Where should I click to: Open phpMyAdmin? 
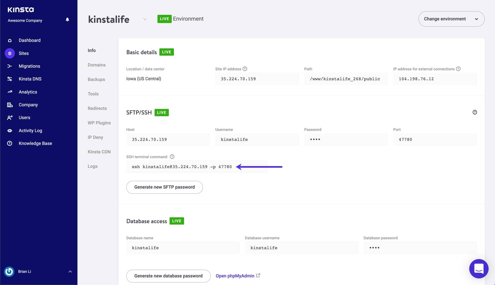coord(235,276)
